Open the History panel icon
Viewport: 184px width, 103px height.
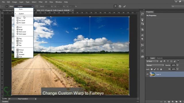pos(142,14)
